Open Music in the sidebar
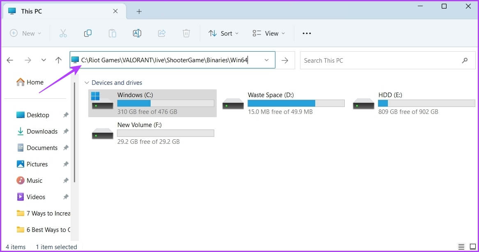Screen dimensions: 479x252 pyautogui.click(x=30, y=181)
